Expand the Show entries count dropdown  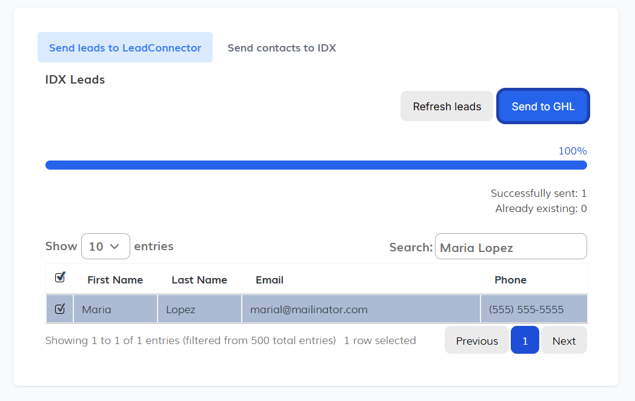point(105,247)
